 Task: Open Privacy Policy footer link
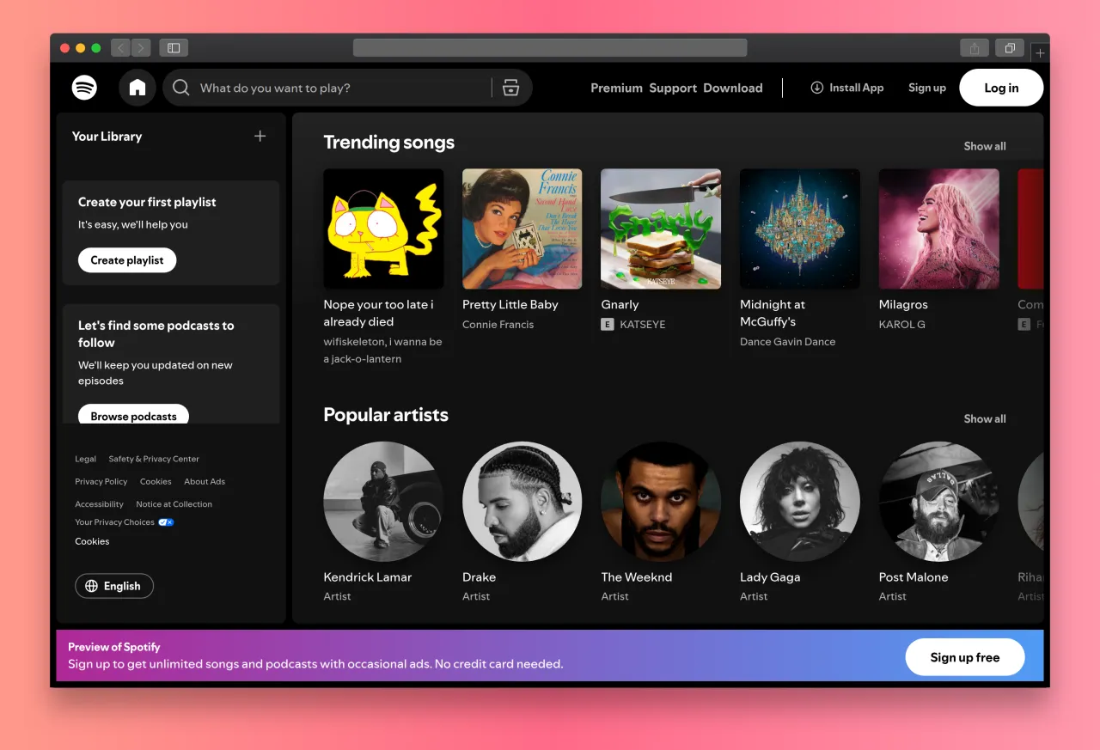coord(101,482)
